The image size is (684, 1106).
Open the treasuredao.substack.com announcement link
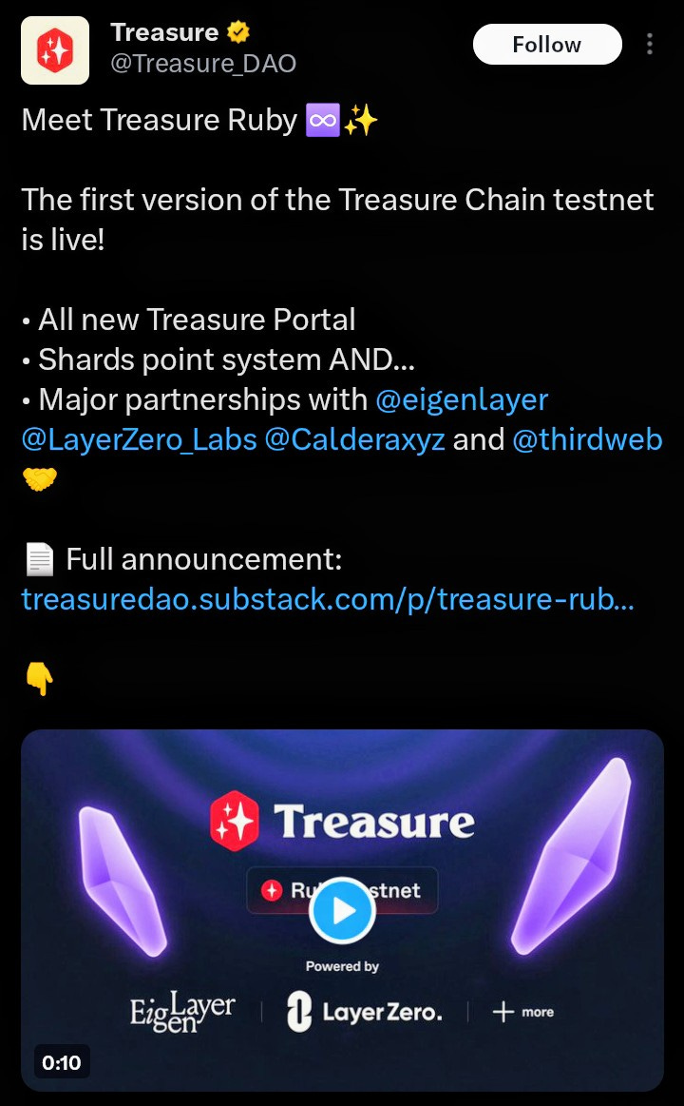[329, 599]
